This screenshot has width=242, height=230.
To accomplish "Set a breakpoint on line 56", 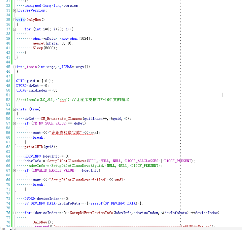I will (3, 118).
